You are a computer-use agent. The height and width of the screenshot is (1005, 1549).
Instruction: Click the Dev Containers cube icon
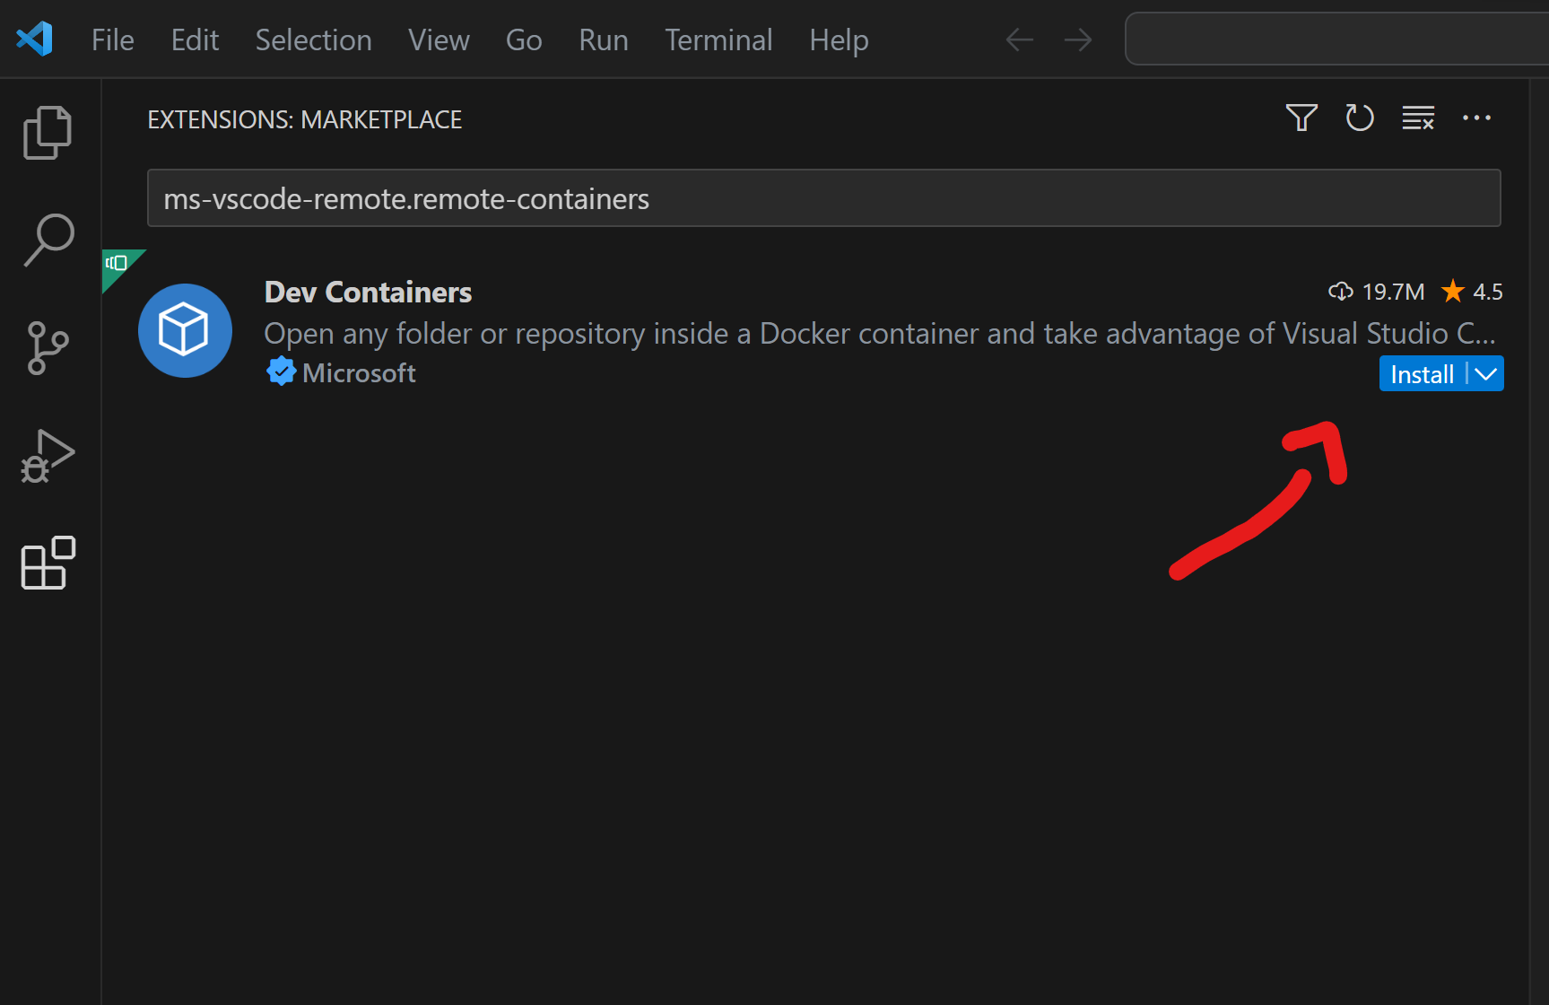click(185, 331)
